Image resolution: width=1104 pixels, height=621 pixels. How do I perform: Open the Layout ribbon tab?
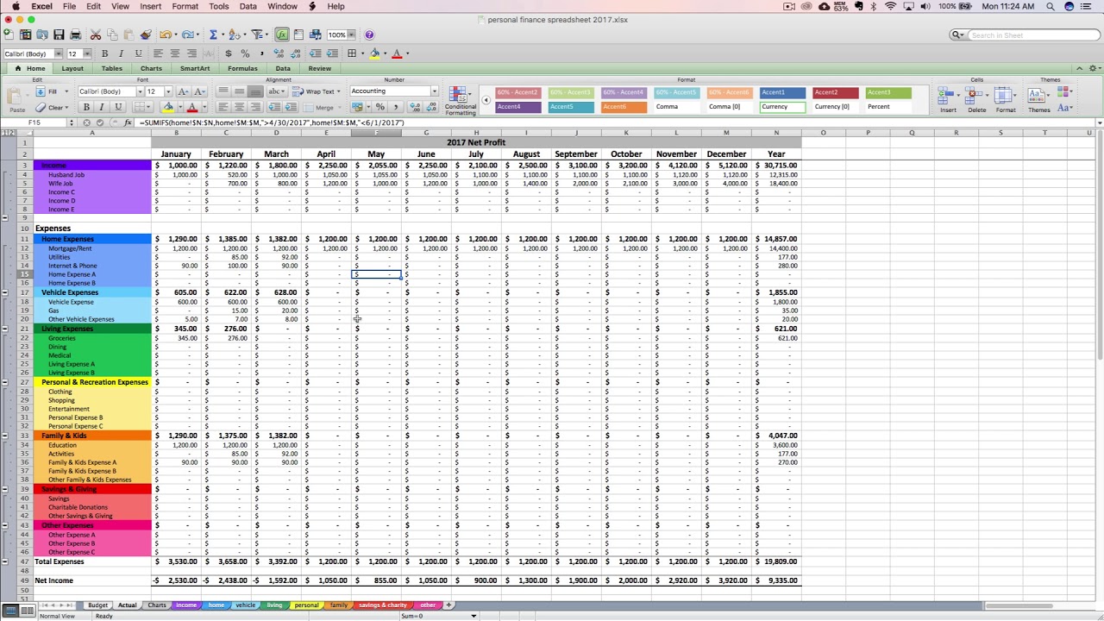pos(72,68)
